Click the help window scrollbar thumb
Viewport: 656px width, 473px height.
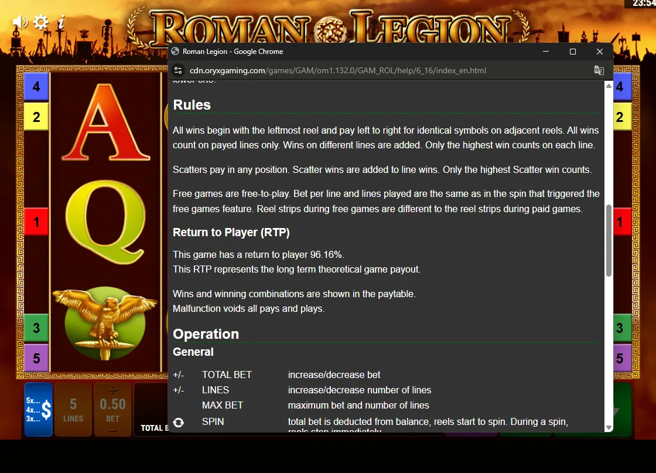(609, 240)
